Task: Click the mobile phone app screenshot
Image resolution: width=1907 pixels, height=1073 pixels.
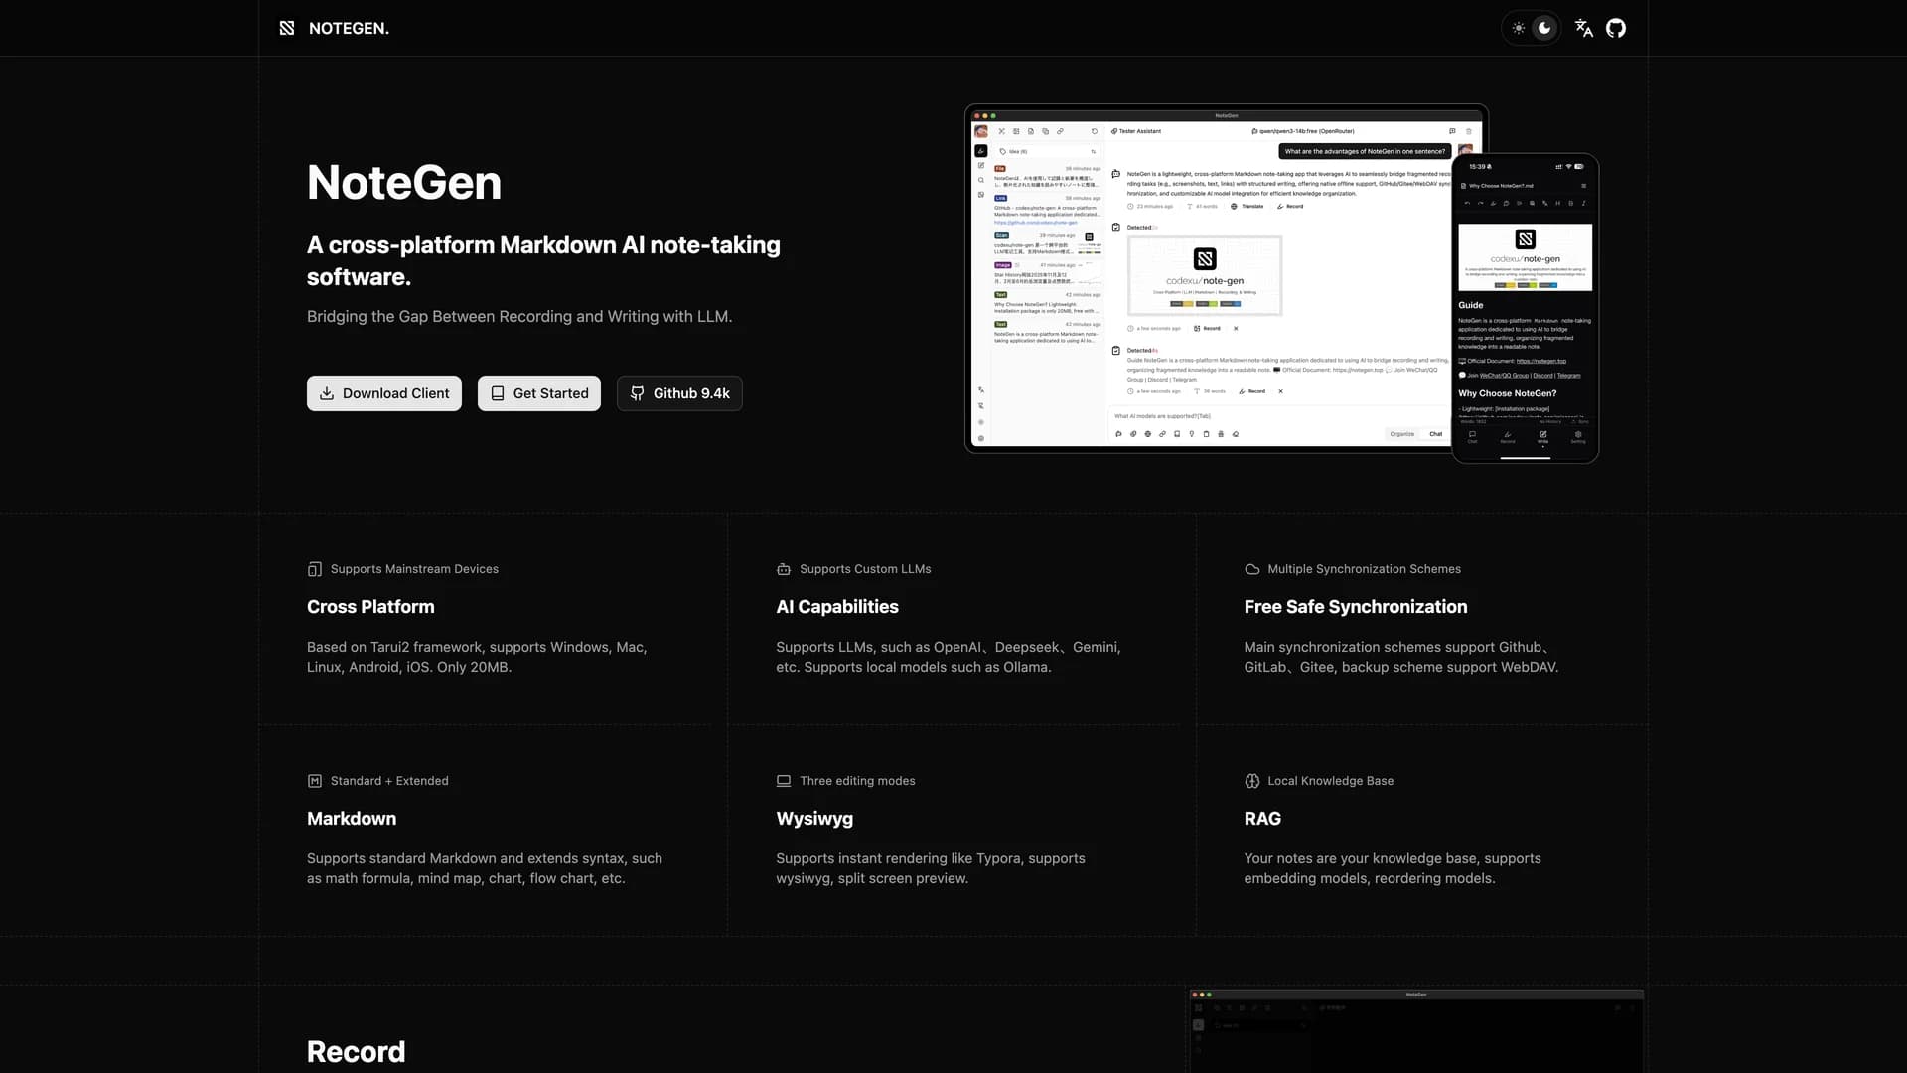Action: click(1525, 308)
